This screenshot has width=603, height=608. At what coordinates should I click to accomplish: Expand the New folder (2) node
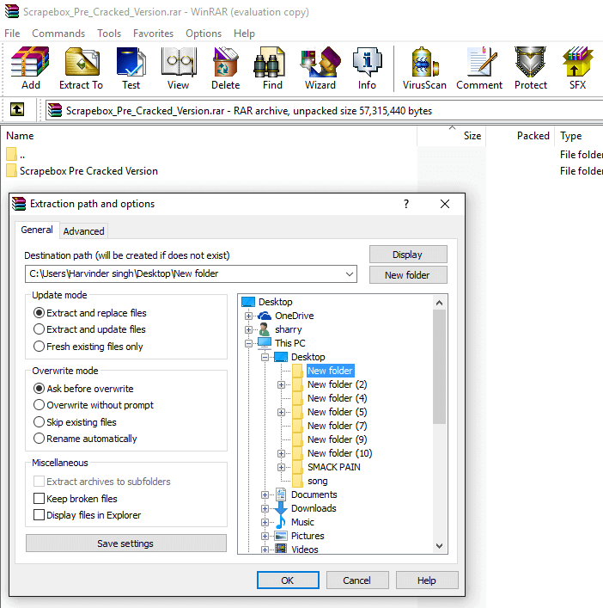coord(281,384)
